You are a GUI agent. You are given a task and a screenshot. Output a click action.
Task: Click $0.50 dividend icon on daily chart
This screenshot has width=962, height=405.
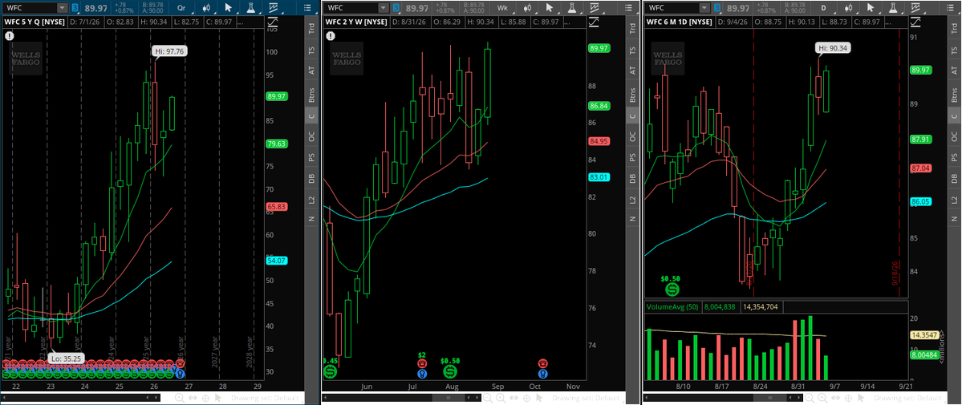point(672,289)
